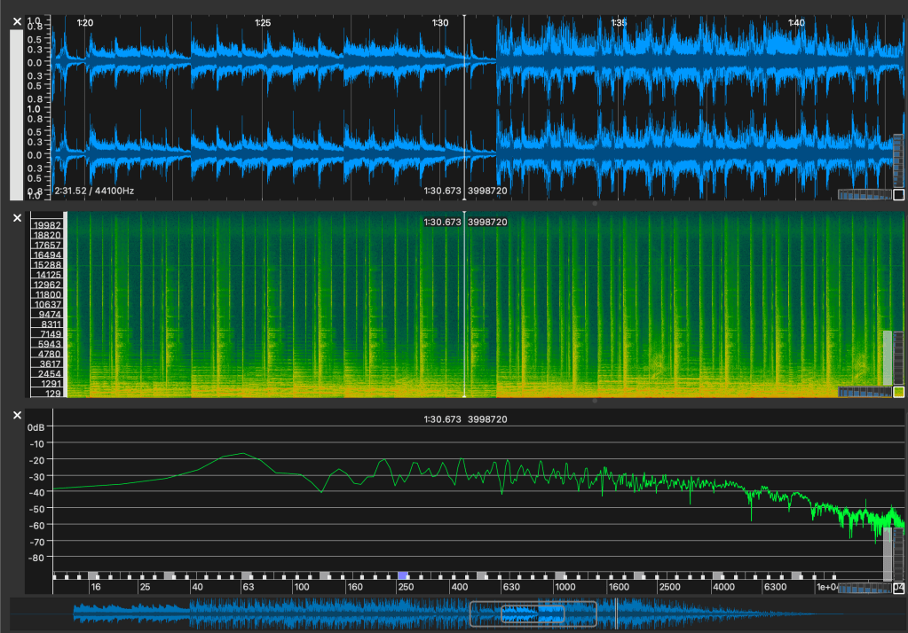Image resolution: width=908 pixels, height=633 pixels.
Task: Reset spectrum pane zoom with corner button
Action: click(898, 589)
